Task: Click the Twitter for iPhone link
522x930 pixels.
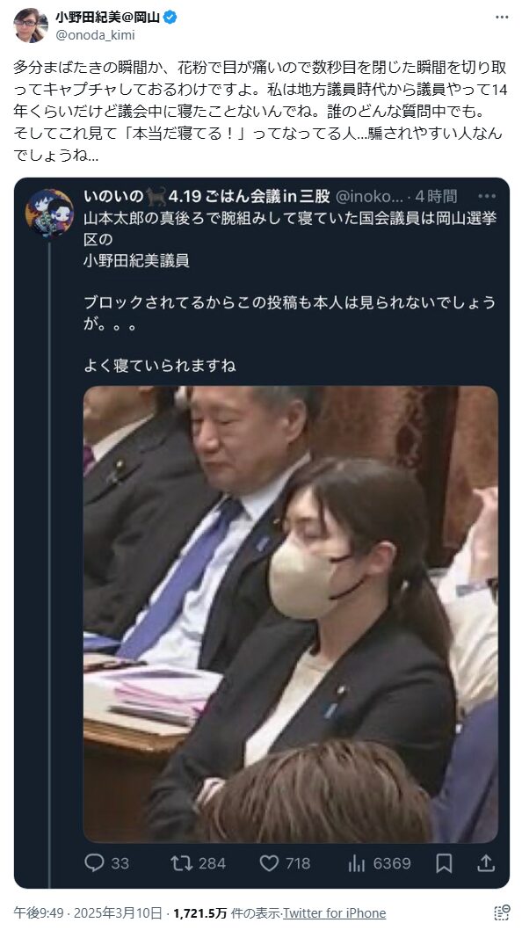Action: [x=334, y=912]
